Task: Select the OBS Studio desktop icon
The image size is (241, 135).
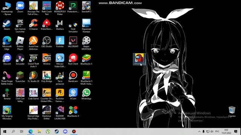Action: [47, 42]
